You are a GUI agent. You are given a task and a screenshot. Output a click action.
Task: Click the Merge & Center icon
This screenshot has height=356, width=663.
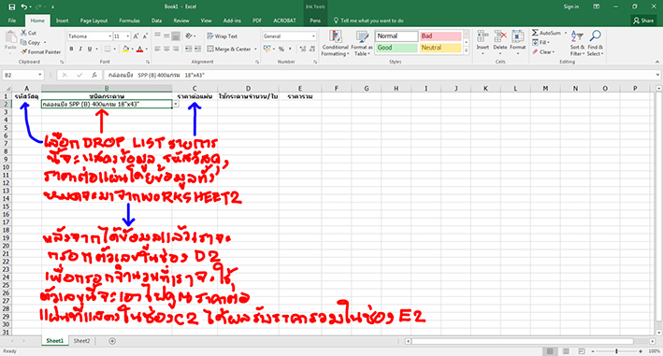[x=210, y=49]
